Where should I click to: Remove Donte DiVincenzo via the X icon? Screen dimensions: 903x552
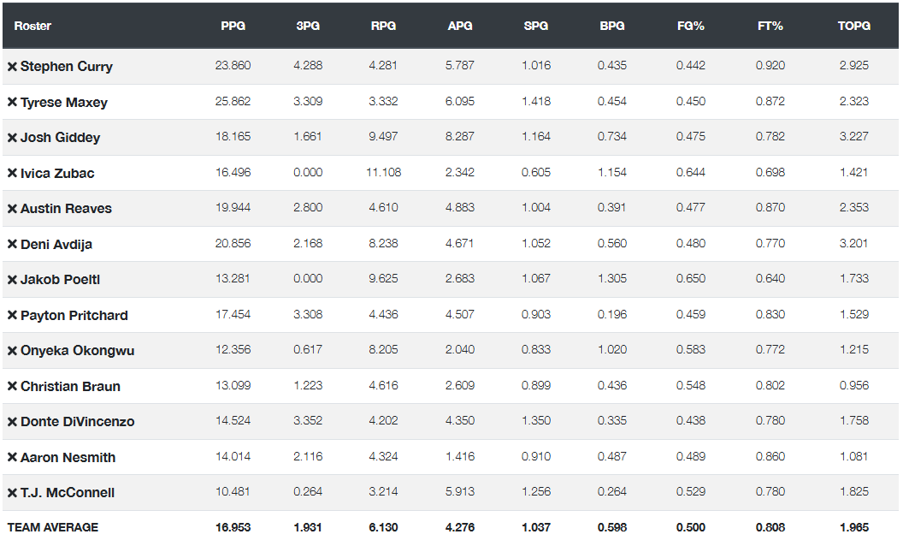click(12, 422)
